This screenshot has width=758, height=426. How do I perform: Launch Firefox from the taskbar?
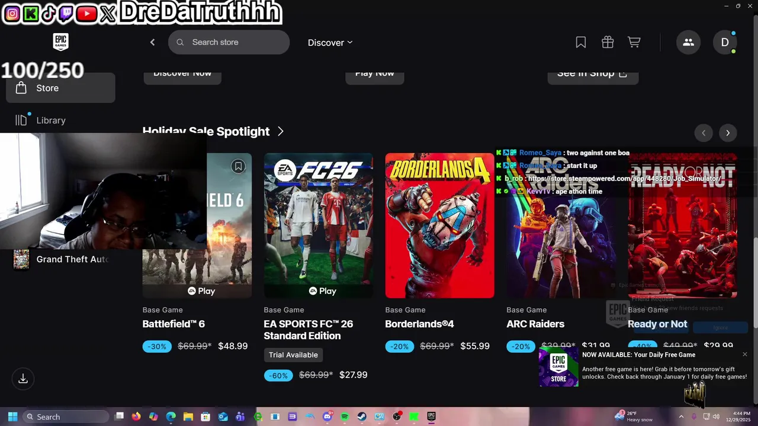click(x=136, y=417)
